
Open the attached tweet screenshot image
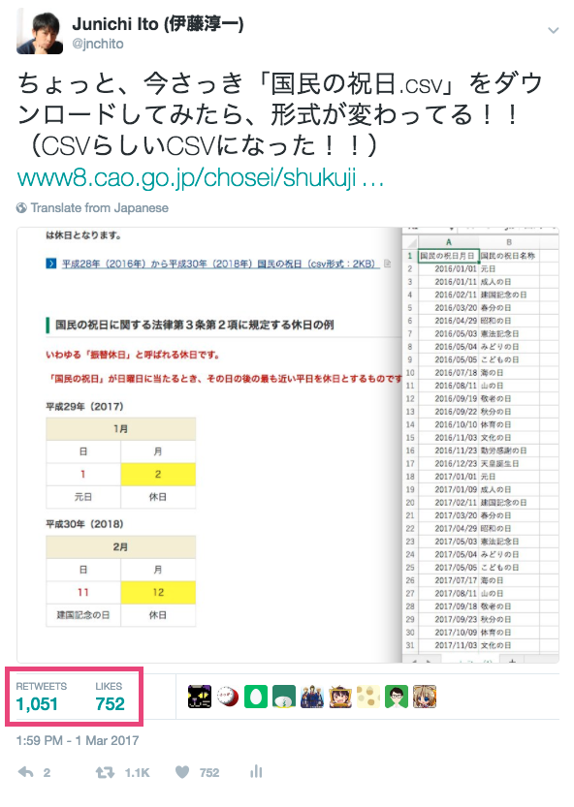pyautogui.click(x=288, y=445)
